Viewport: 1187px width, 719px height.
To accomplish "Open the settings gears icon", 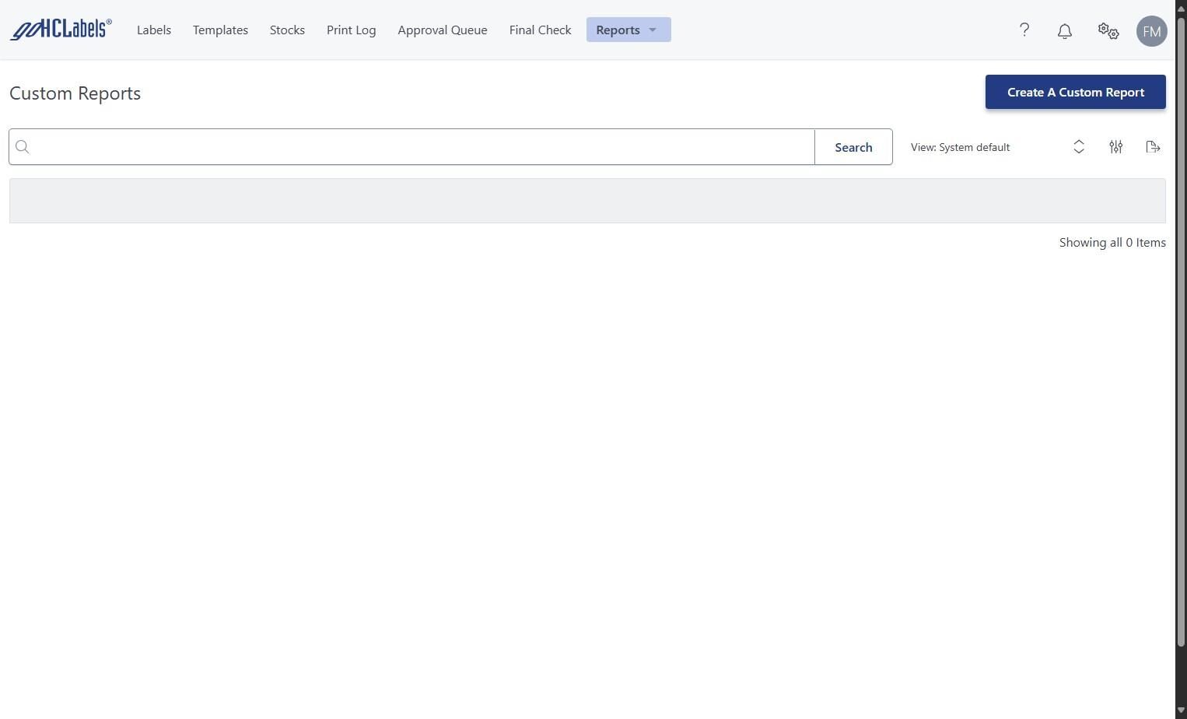I will (x=1108, y=31).
